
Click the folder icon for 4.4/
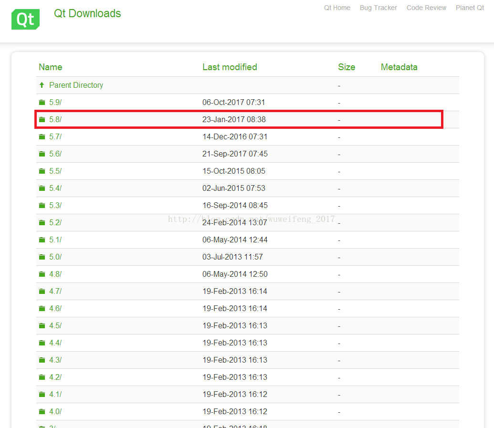click(x=42, y=343)
